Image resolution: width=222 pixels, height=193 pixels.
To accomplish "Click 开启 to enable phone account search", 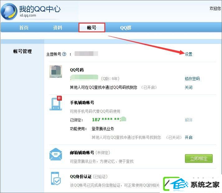I will [x=188, y=137].
